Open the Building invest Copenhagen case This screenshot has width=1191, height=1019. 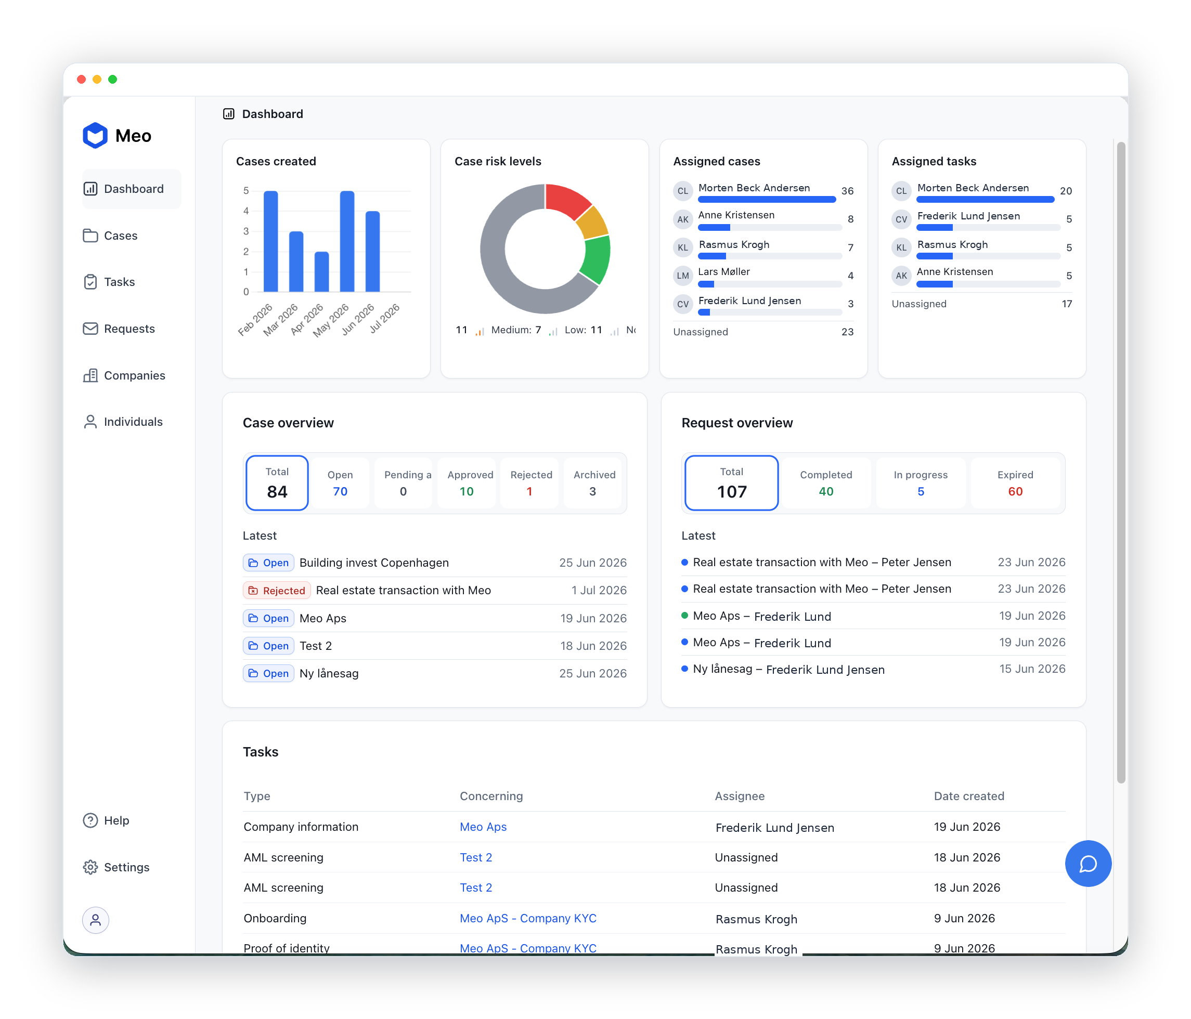click(435, 563)
